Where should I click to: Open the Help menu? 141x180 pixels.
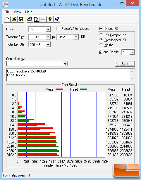tap(29, 12)
